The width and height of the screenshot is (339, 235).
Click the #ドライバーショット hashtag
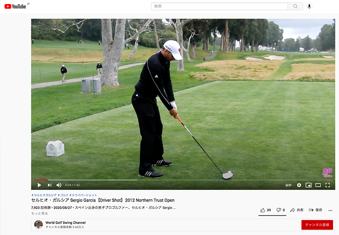pos(83,195)
